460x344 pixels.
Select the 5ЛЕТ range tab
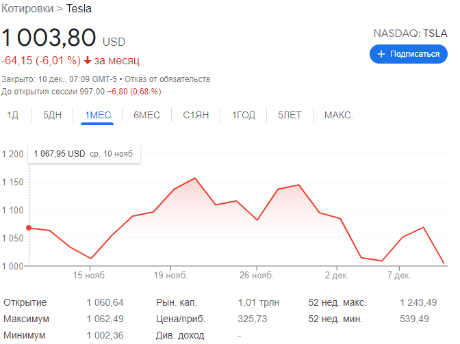(x=290, y=115)
